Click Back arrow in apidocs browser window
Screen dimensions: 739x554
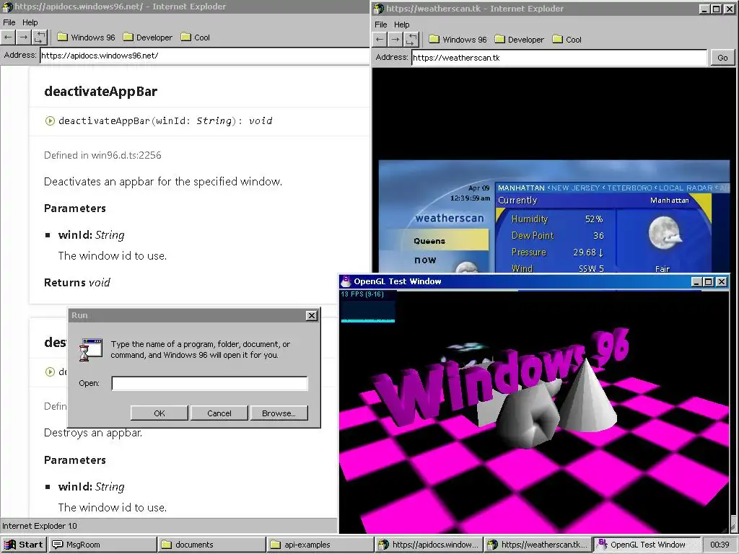8,38
